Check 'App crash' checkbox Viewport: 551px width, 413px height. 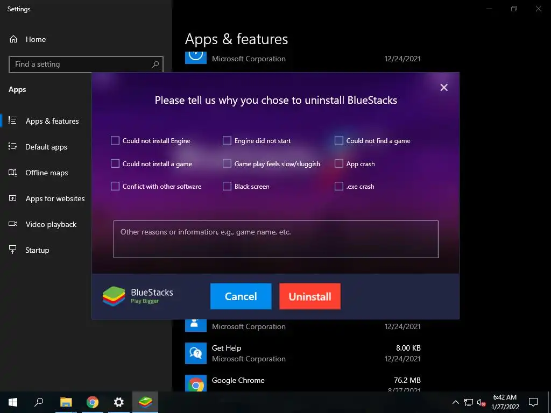339,163
